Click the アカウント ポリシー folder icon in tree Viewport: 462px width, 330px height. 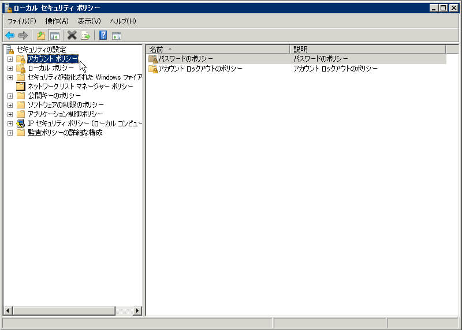(x=21, y=59)
